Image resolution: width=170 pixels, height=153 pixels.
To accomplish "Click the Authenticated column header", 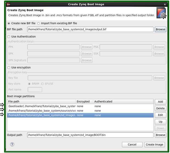I will pyautogui.click(x=123, y=102).
